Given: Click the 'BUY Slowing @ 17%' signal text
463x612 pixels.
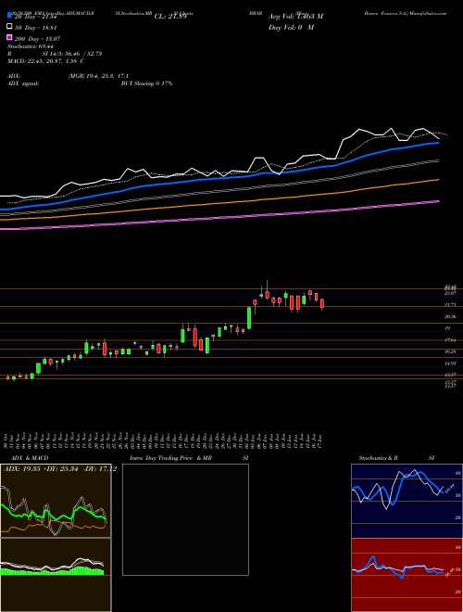Looking at the screenshot, I should [x=146, y=83].
